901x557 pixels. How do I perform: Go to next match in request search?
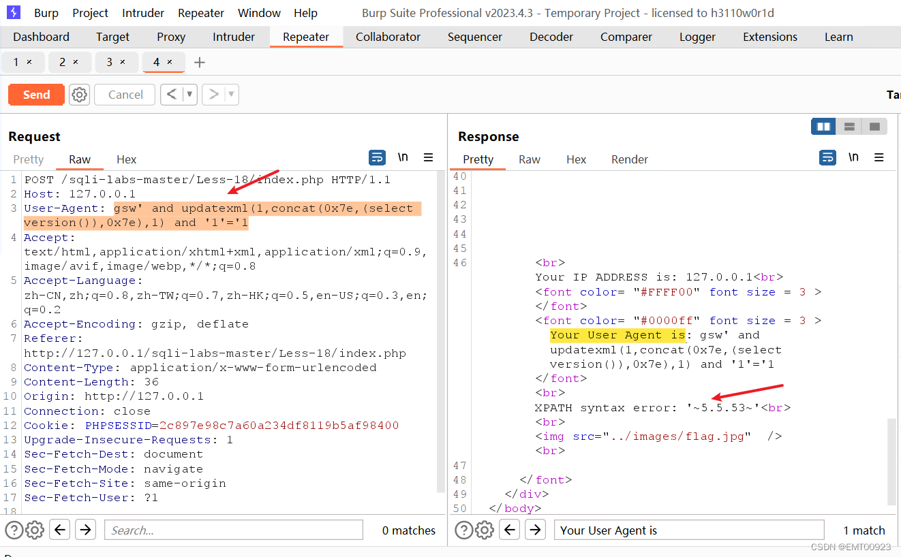point(85,529)
